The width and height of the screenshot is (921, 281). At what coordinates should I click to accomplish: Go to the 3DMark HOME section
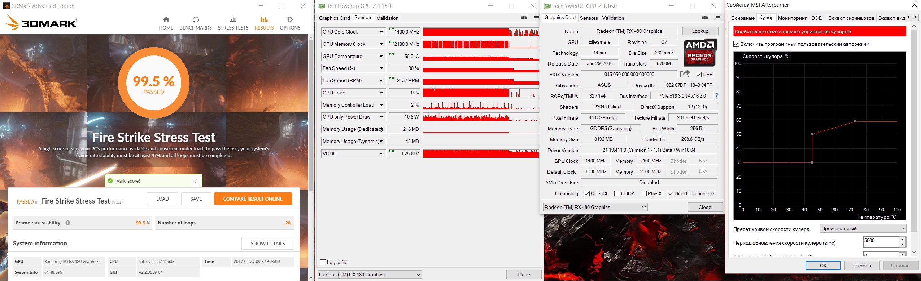pyautogui.click(x=166, y=23)
